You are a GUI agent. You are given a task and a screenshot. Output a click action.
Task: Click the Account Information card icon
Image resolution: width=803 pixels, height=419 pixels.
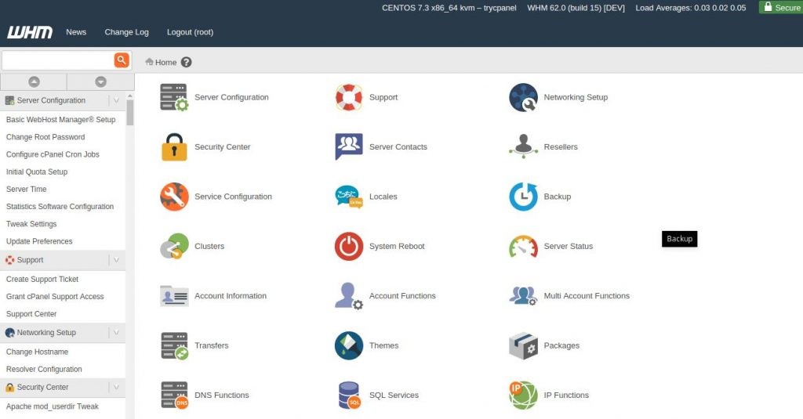tap(174, 296)
